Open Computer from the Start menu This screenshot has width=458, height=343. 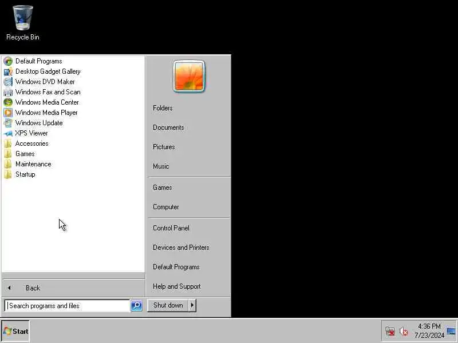pos(166,207)
